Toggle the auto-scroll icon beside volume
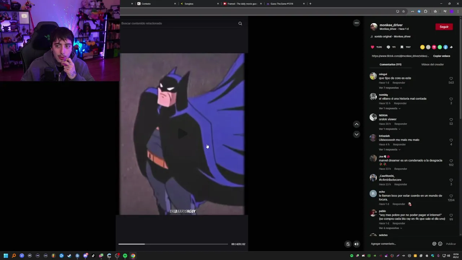Screen dimensions: 462x260 pos(348,244)
